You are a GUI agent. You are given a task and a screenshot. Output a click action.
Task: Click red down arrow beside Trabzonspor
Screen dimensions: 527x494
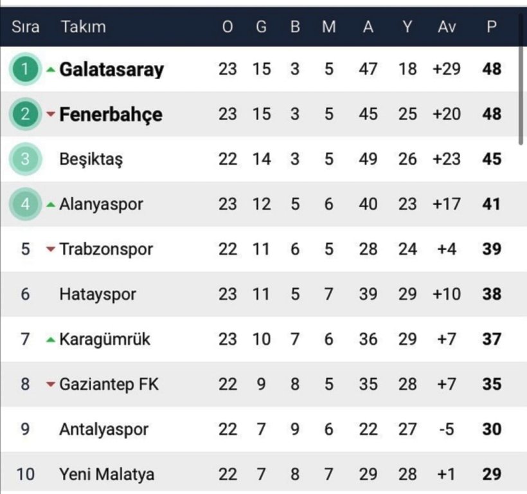click(x=50, y=249)
